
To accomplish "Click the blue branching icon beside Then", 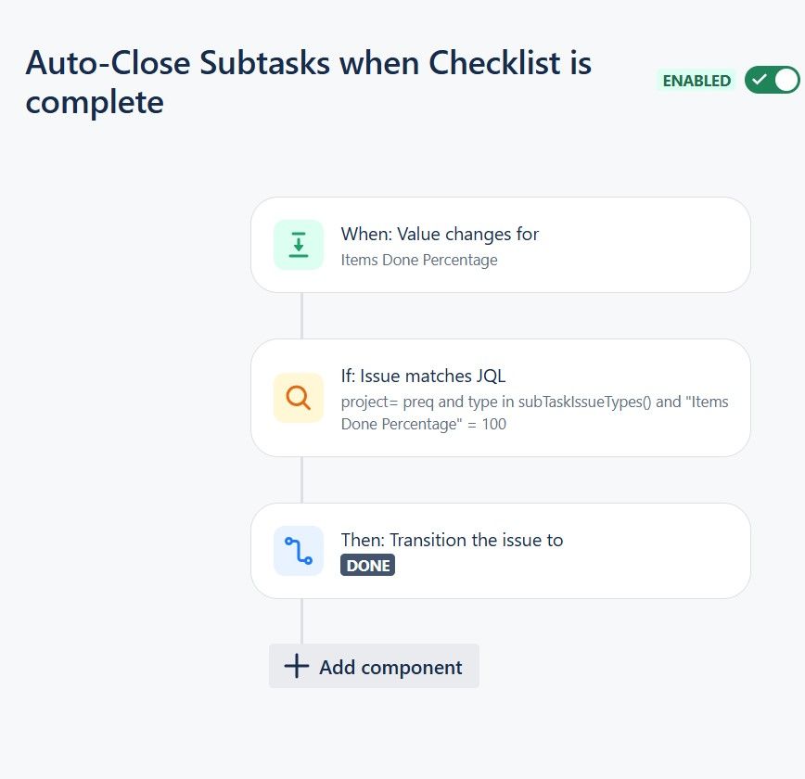I will coord(298,551).
